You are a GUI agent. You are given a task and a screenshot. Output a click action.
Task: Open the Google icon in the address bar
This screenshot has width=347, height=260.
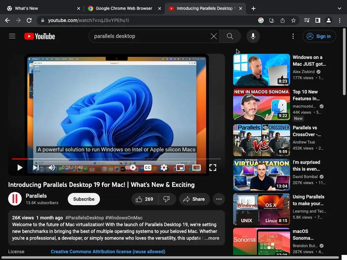[x=261, y=20]
